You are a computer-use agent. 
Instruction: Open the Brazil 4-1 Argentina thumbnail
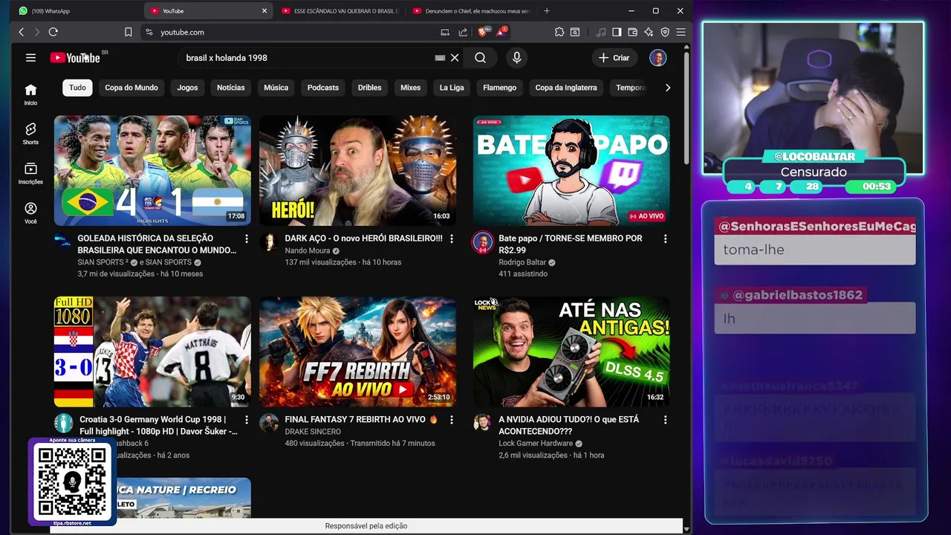click(x=152, y=170)
